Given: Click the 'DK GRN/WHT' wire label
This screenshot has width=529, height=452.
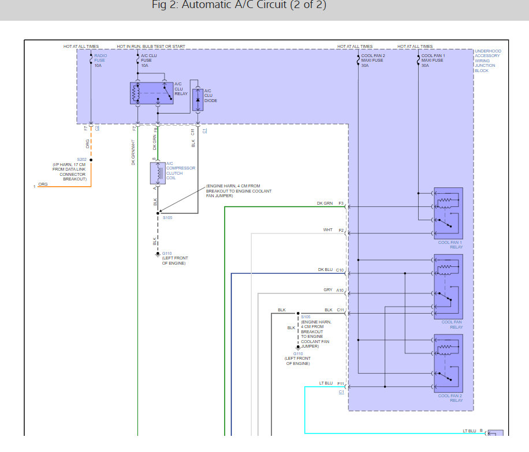Looking at the screenshot, I should click(x=133, y=152).
